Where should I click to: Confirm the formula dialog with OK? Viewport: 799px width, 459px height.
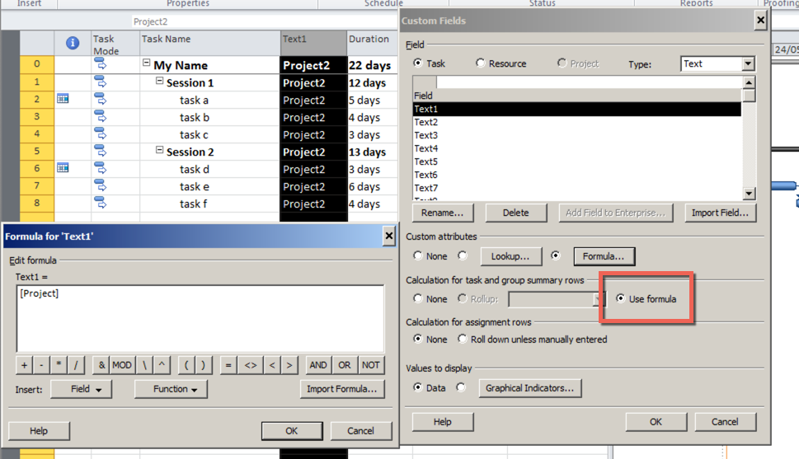(291, 431)
